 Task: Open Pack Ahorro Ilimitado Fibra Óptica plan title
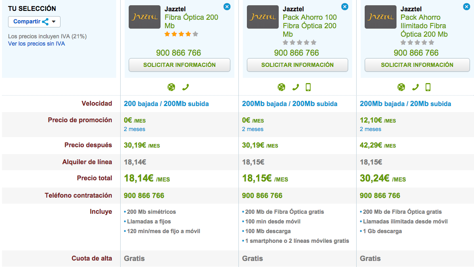coord(424,26)
